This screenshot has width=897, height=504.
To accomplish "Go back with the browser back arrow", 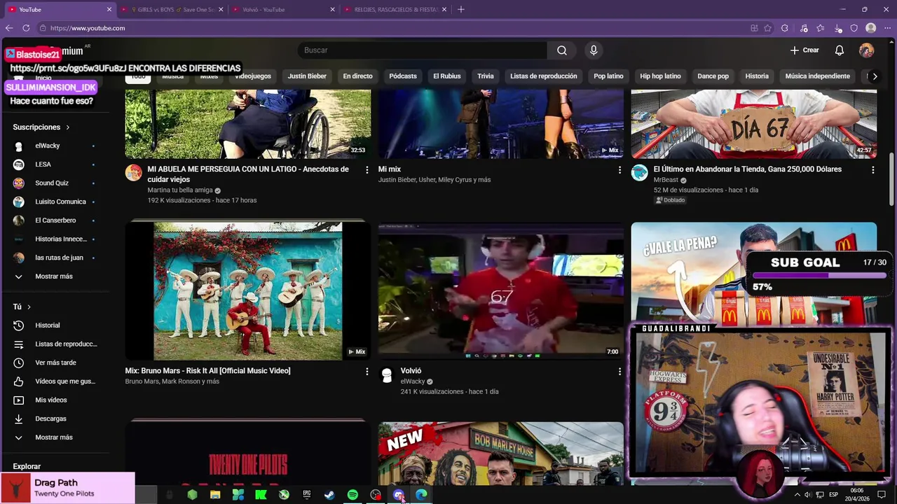I will tap(9, 28).
